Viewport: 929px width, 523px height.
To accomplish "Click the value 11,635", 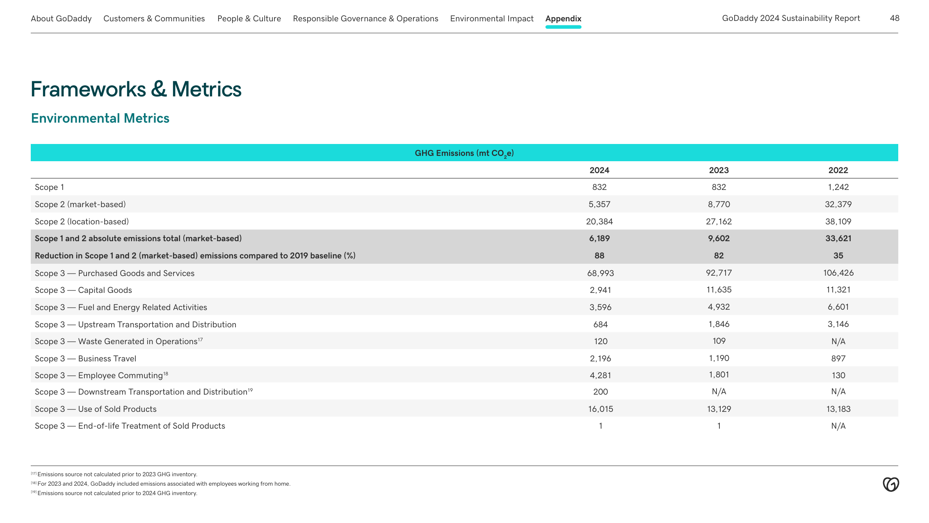I will tap(719, 290).
